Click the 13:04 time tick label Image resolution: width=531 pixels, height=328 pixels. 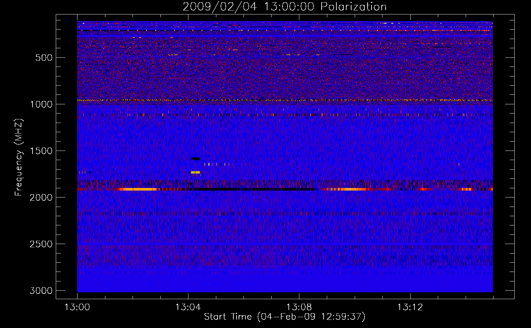click(188, 307)
